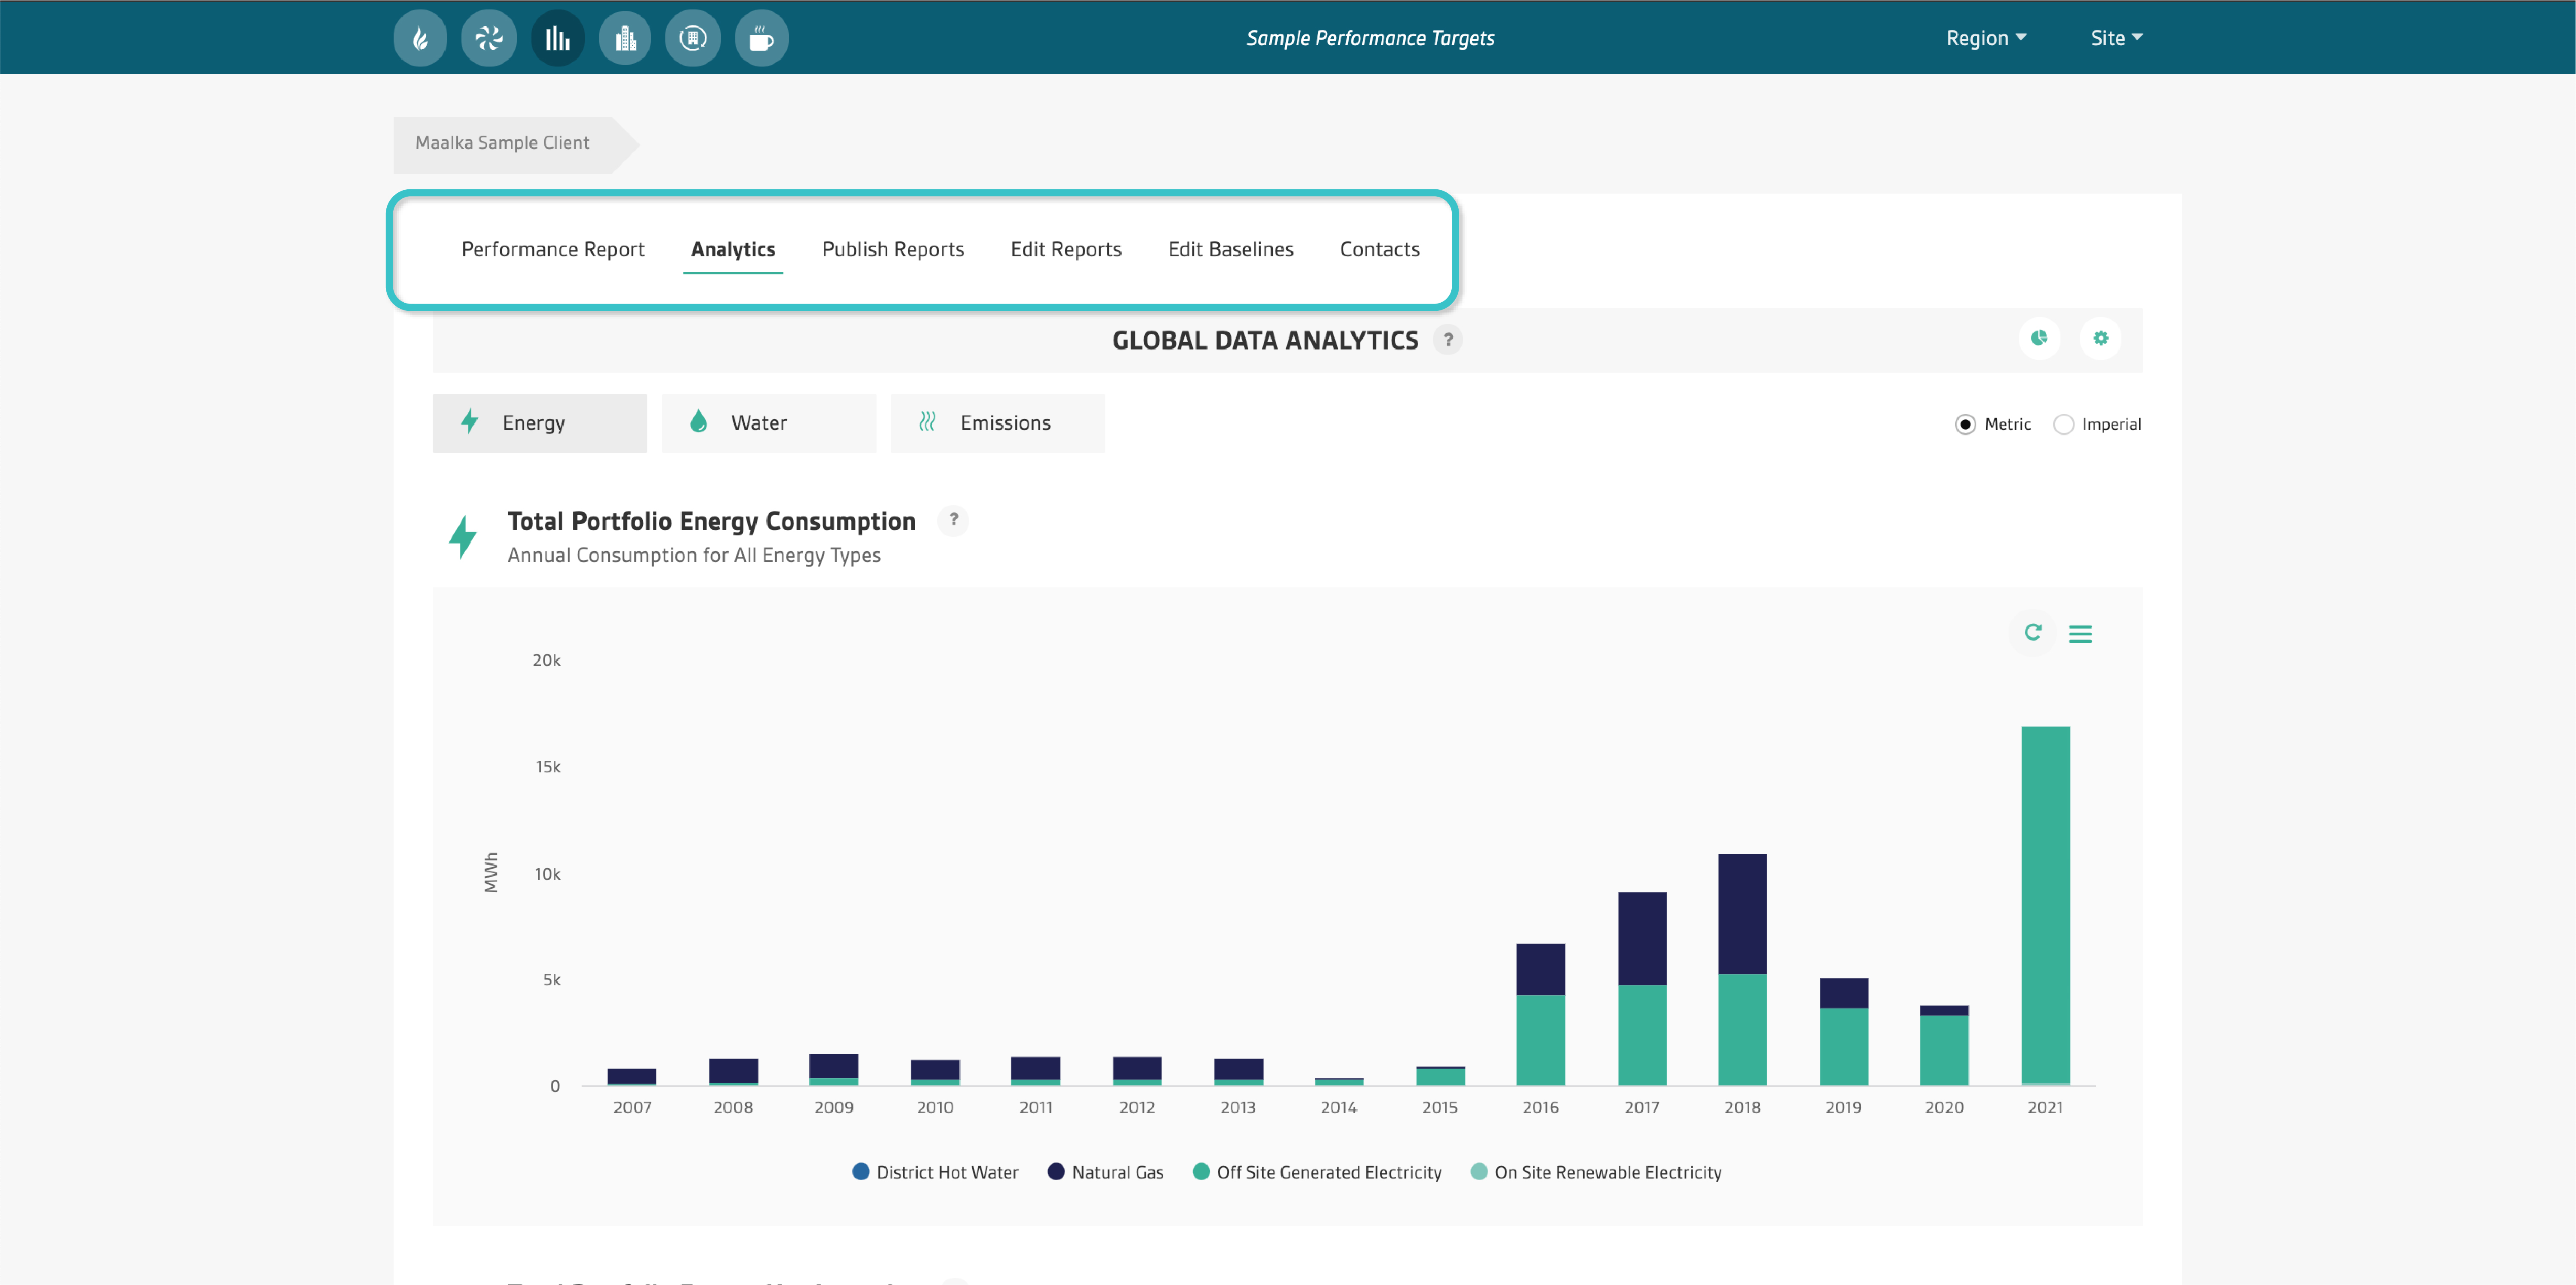Click the 2021 Off Site Generated Electricity bar
Viewport: 2576px width, 1285px height.
point(2045,904)
